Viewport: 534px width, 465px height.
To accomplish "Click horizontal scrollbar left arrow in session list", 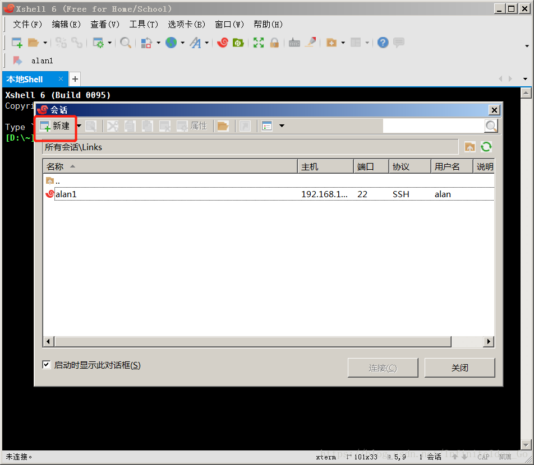I will pos(48,341).
